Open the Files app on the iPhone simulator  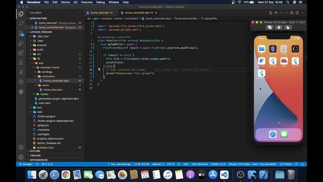click(261, 49)
